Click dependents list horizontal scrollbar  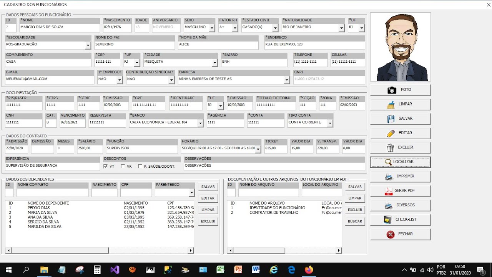click(100, 250)
